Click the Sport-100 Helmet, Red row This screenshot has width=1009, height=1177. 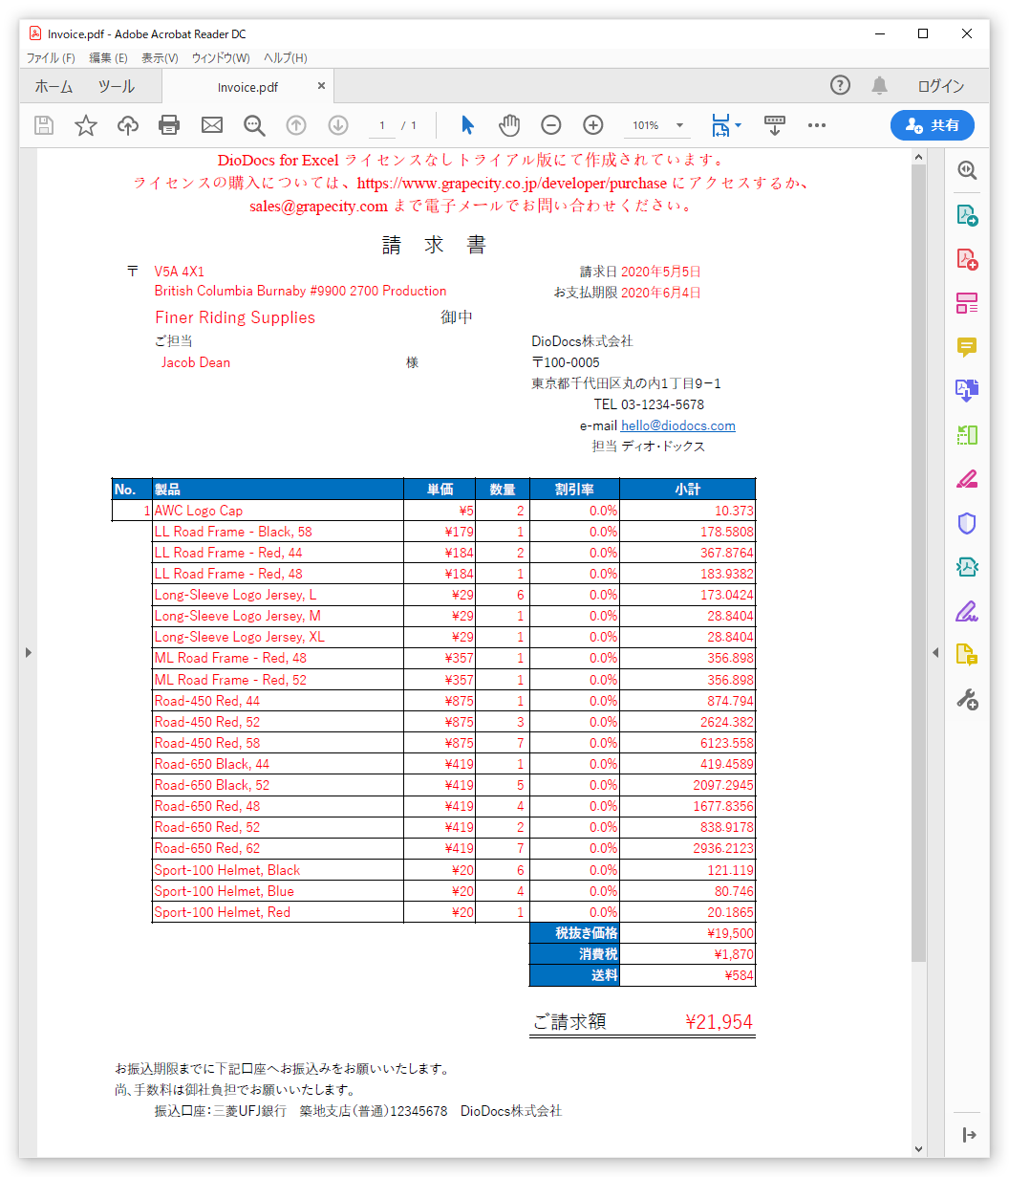coord(454,912)
